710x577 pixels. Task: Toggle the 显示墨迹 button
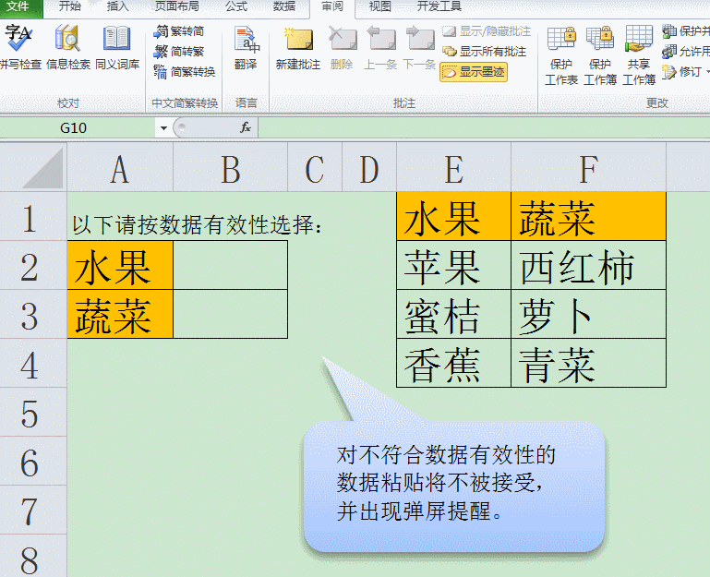pos(474,72)
